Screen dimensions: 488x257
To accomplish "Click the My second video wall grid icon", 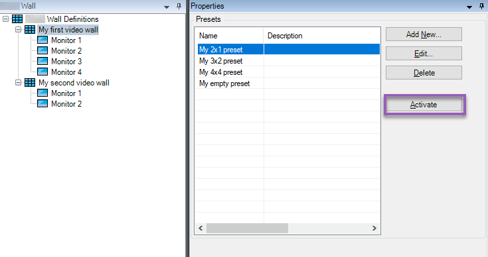I will (x=30, y=83).
